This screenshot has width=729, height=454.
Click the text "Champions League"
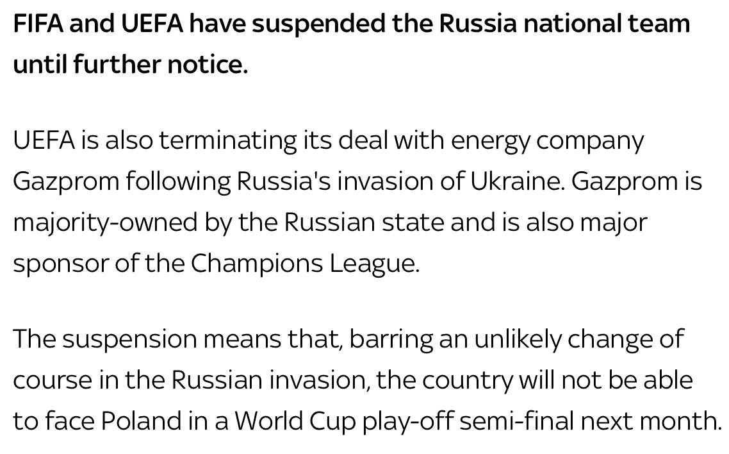pos(304,264)
